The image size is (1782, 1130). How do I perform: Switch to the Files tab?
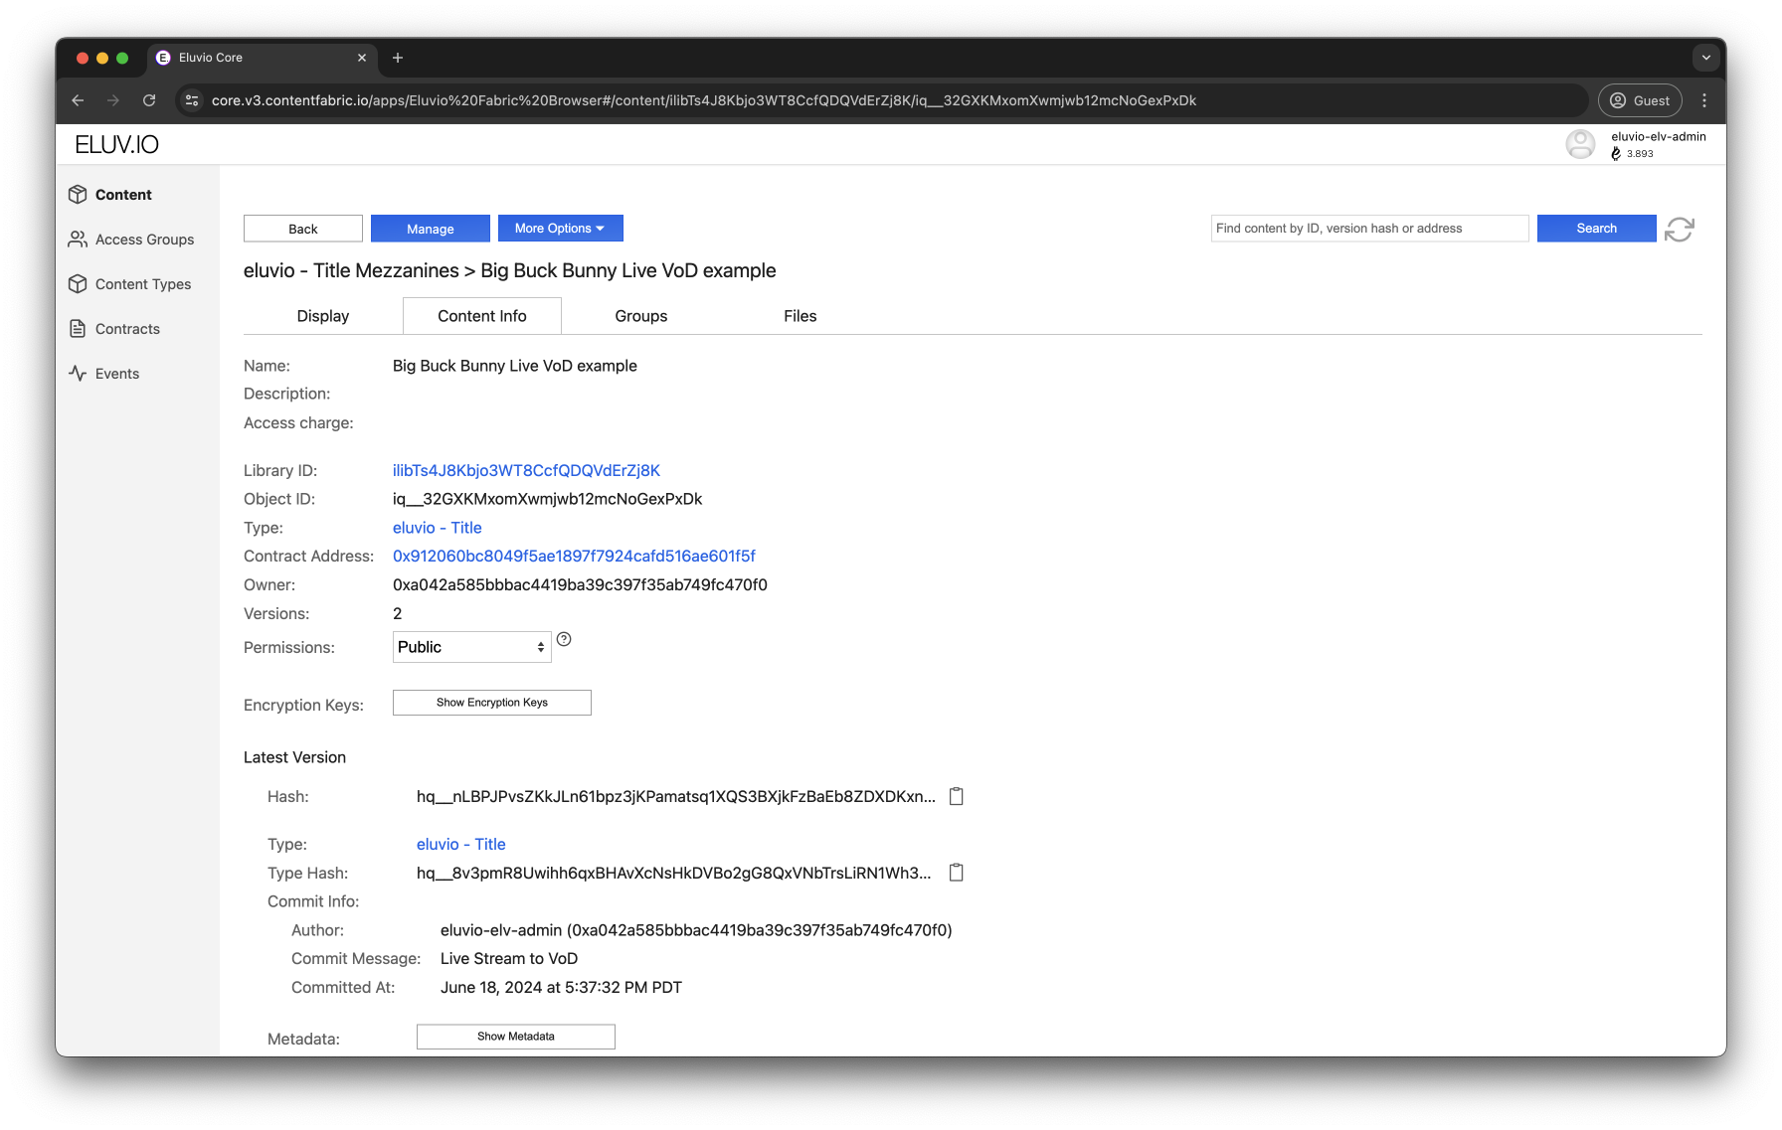(801, 316)
